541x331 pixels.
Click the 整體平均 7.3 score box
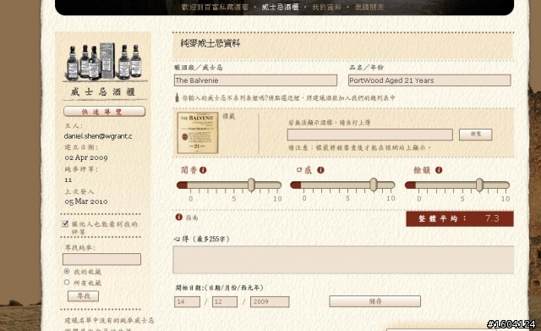(460, 218)
